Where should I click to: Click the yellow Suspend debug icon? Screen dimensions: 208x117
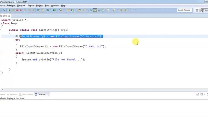tap(13, 10)
